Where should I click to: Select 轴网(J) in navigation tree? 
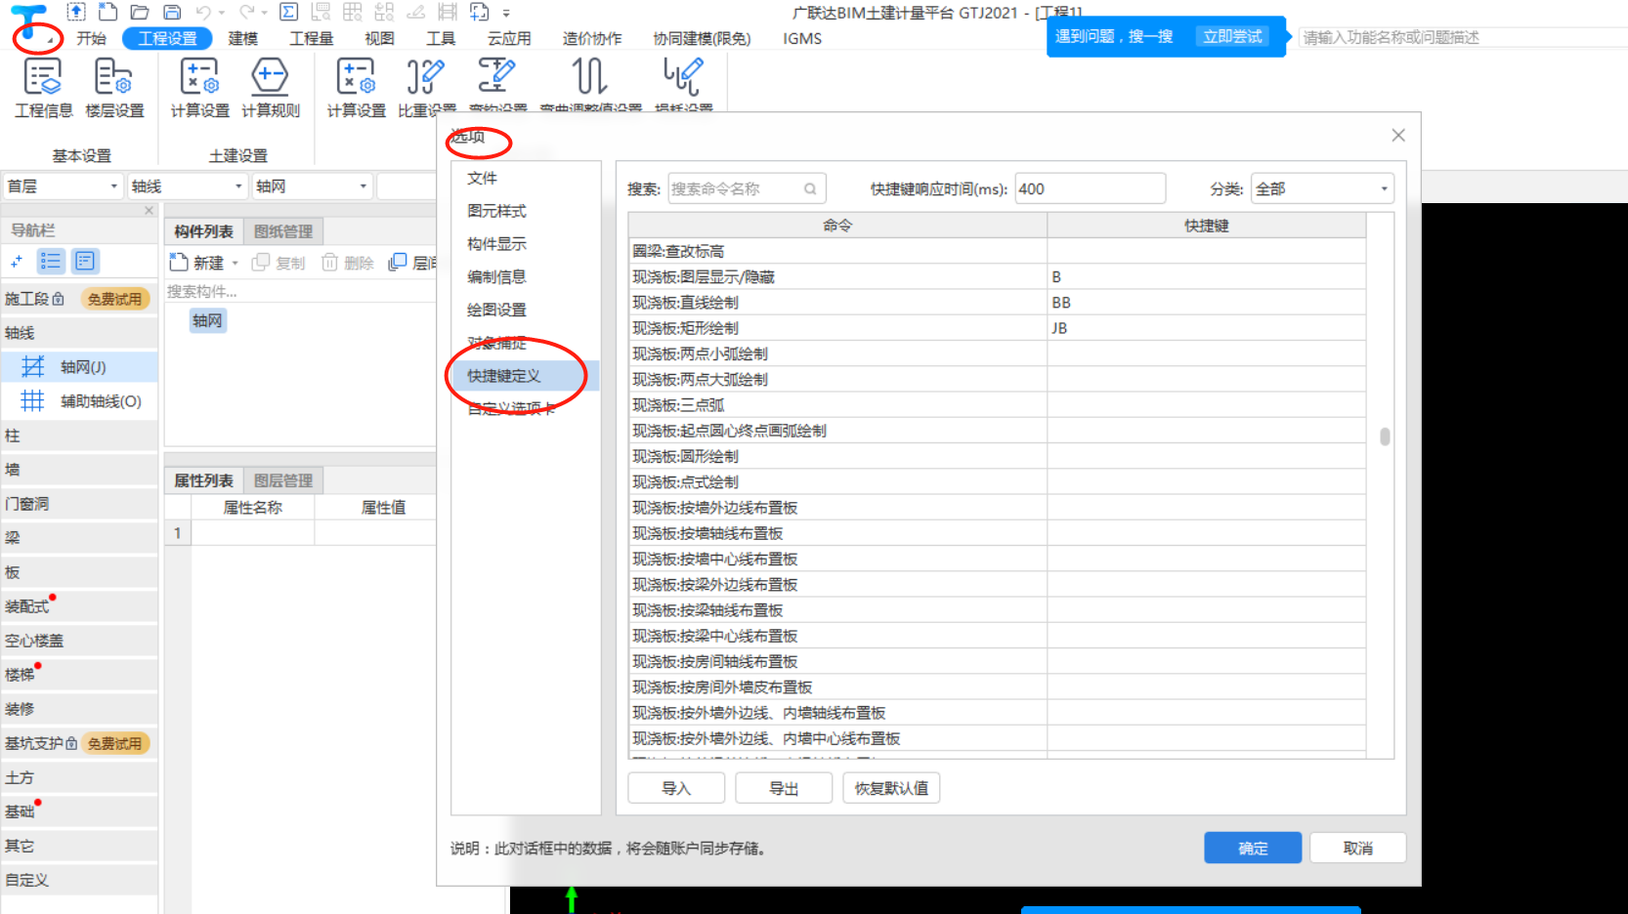click(80, 367)
